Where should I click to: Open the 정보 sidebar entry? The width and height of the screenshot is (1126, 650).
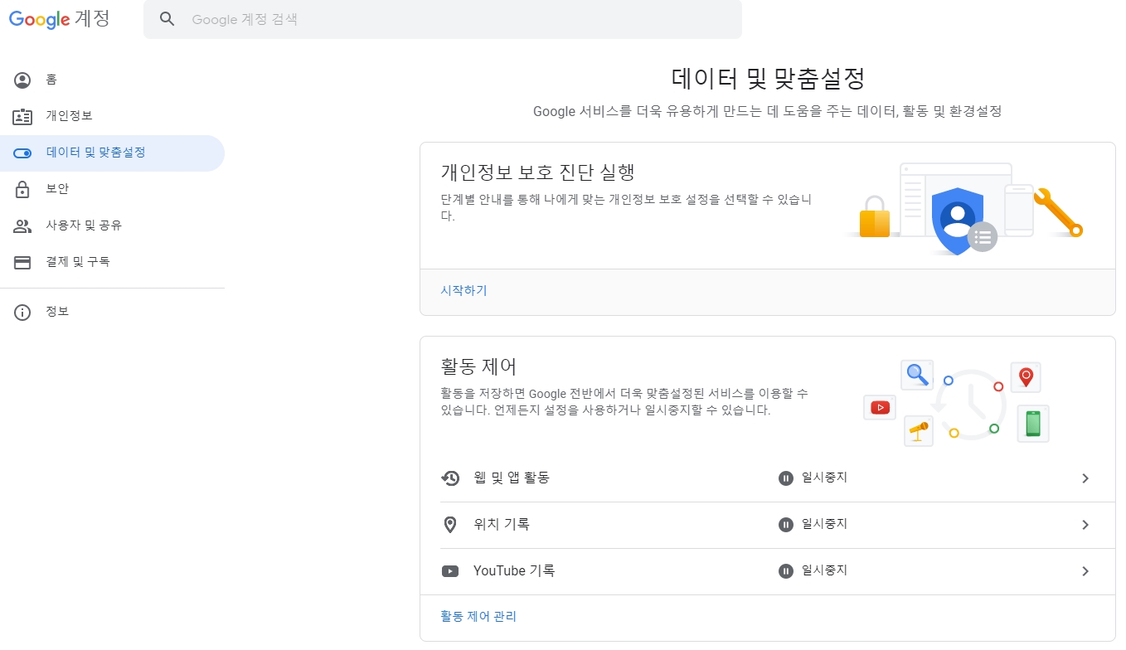[x=112, y=313]
